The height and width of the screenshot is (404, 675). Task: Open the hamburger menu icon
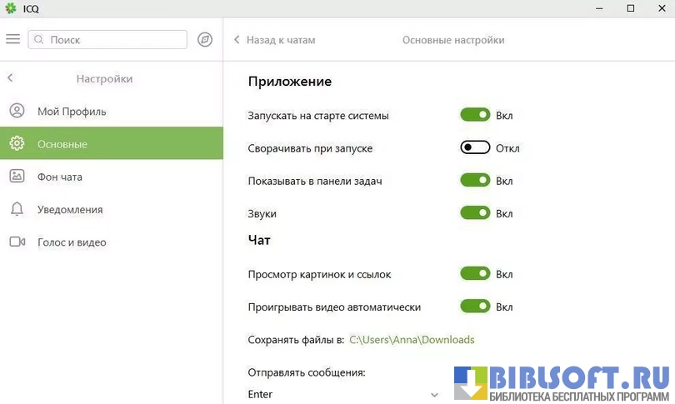[x=12, y=39]
